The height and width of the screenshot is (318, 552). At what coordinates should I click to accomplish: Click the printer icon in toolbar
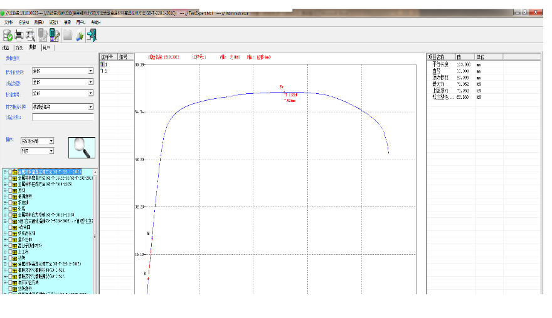pos(19,36)
